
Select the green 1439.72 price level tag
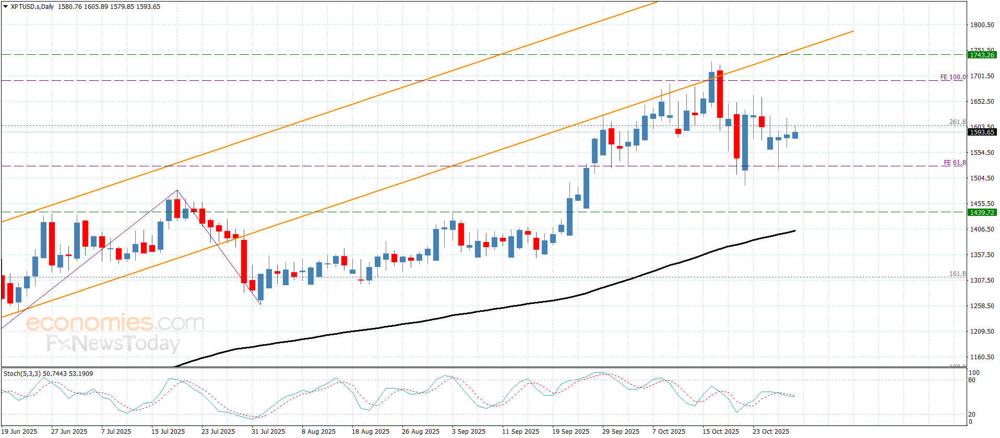click(982, 212)
